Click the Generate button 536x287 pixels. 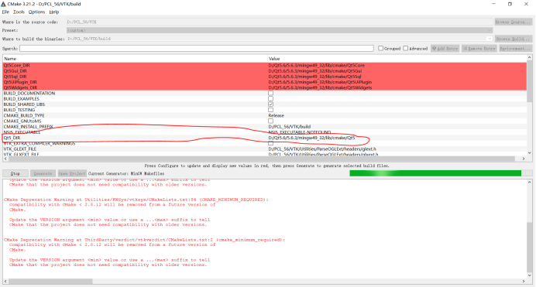43,173
